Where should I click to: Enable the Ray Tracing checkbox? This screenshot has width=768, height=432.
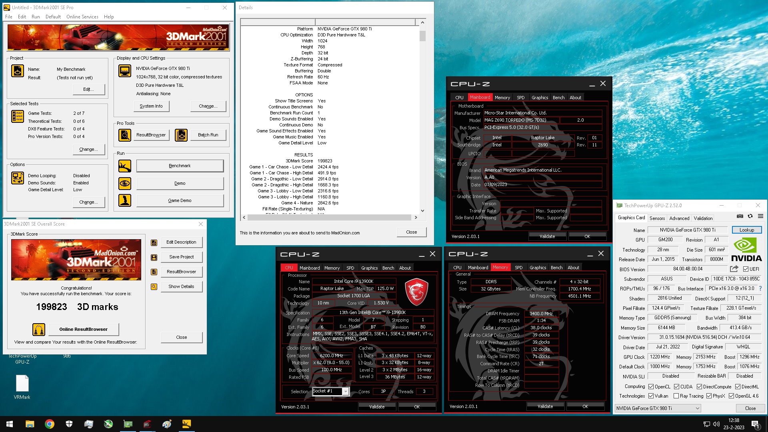pyautogui.click(x=676, y=396)
